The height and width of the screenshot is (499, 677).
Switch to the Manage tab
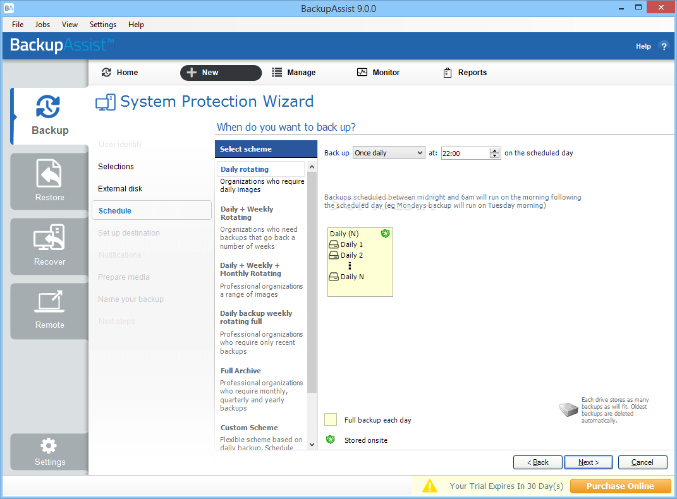point(293,73)
